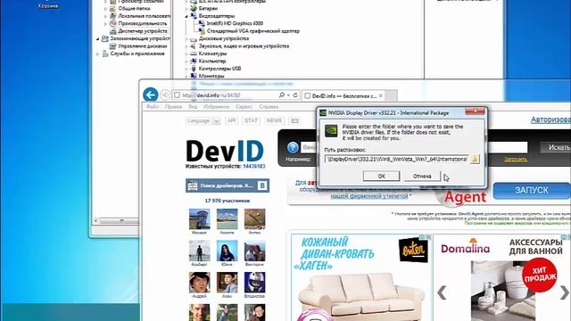Expand the Локальные пользователи node

[105, 16]
